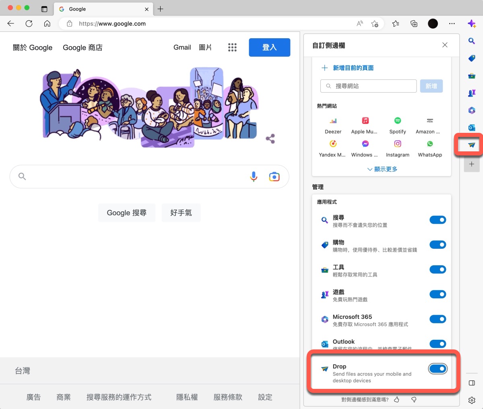Click the browser profile avatar
The height and width of the screenshot is (409, 483).
pyautogui.click(x=433, y=24)
